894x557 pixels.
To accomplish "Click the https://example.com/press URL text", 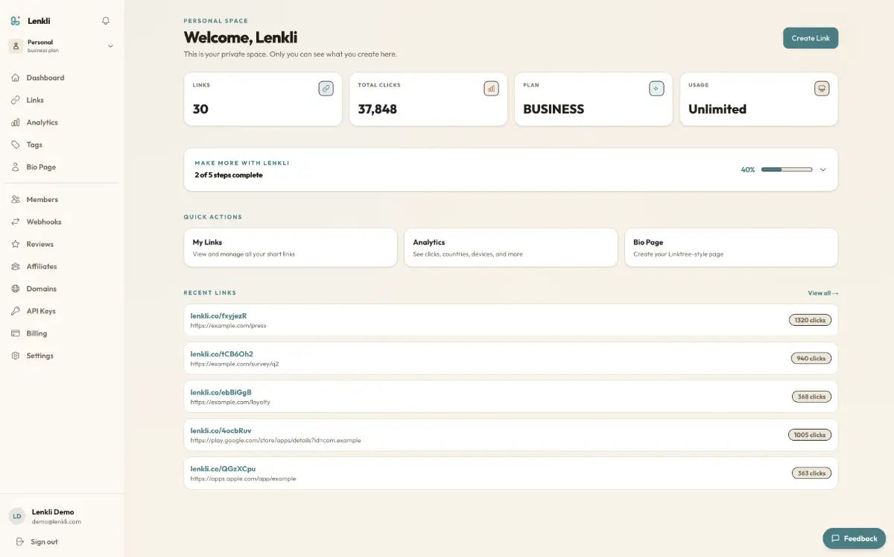I will 228,326.
